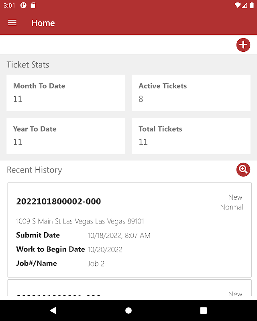Image resolution: width=257 pixels, height=321 pixels.
Task: Open ticket 2022101800002-000
Action: coord(59,201)
